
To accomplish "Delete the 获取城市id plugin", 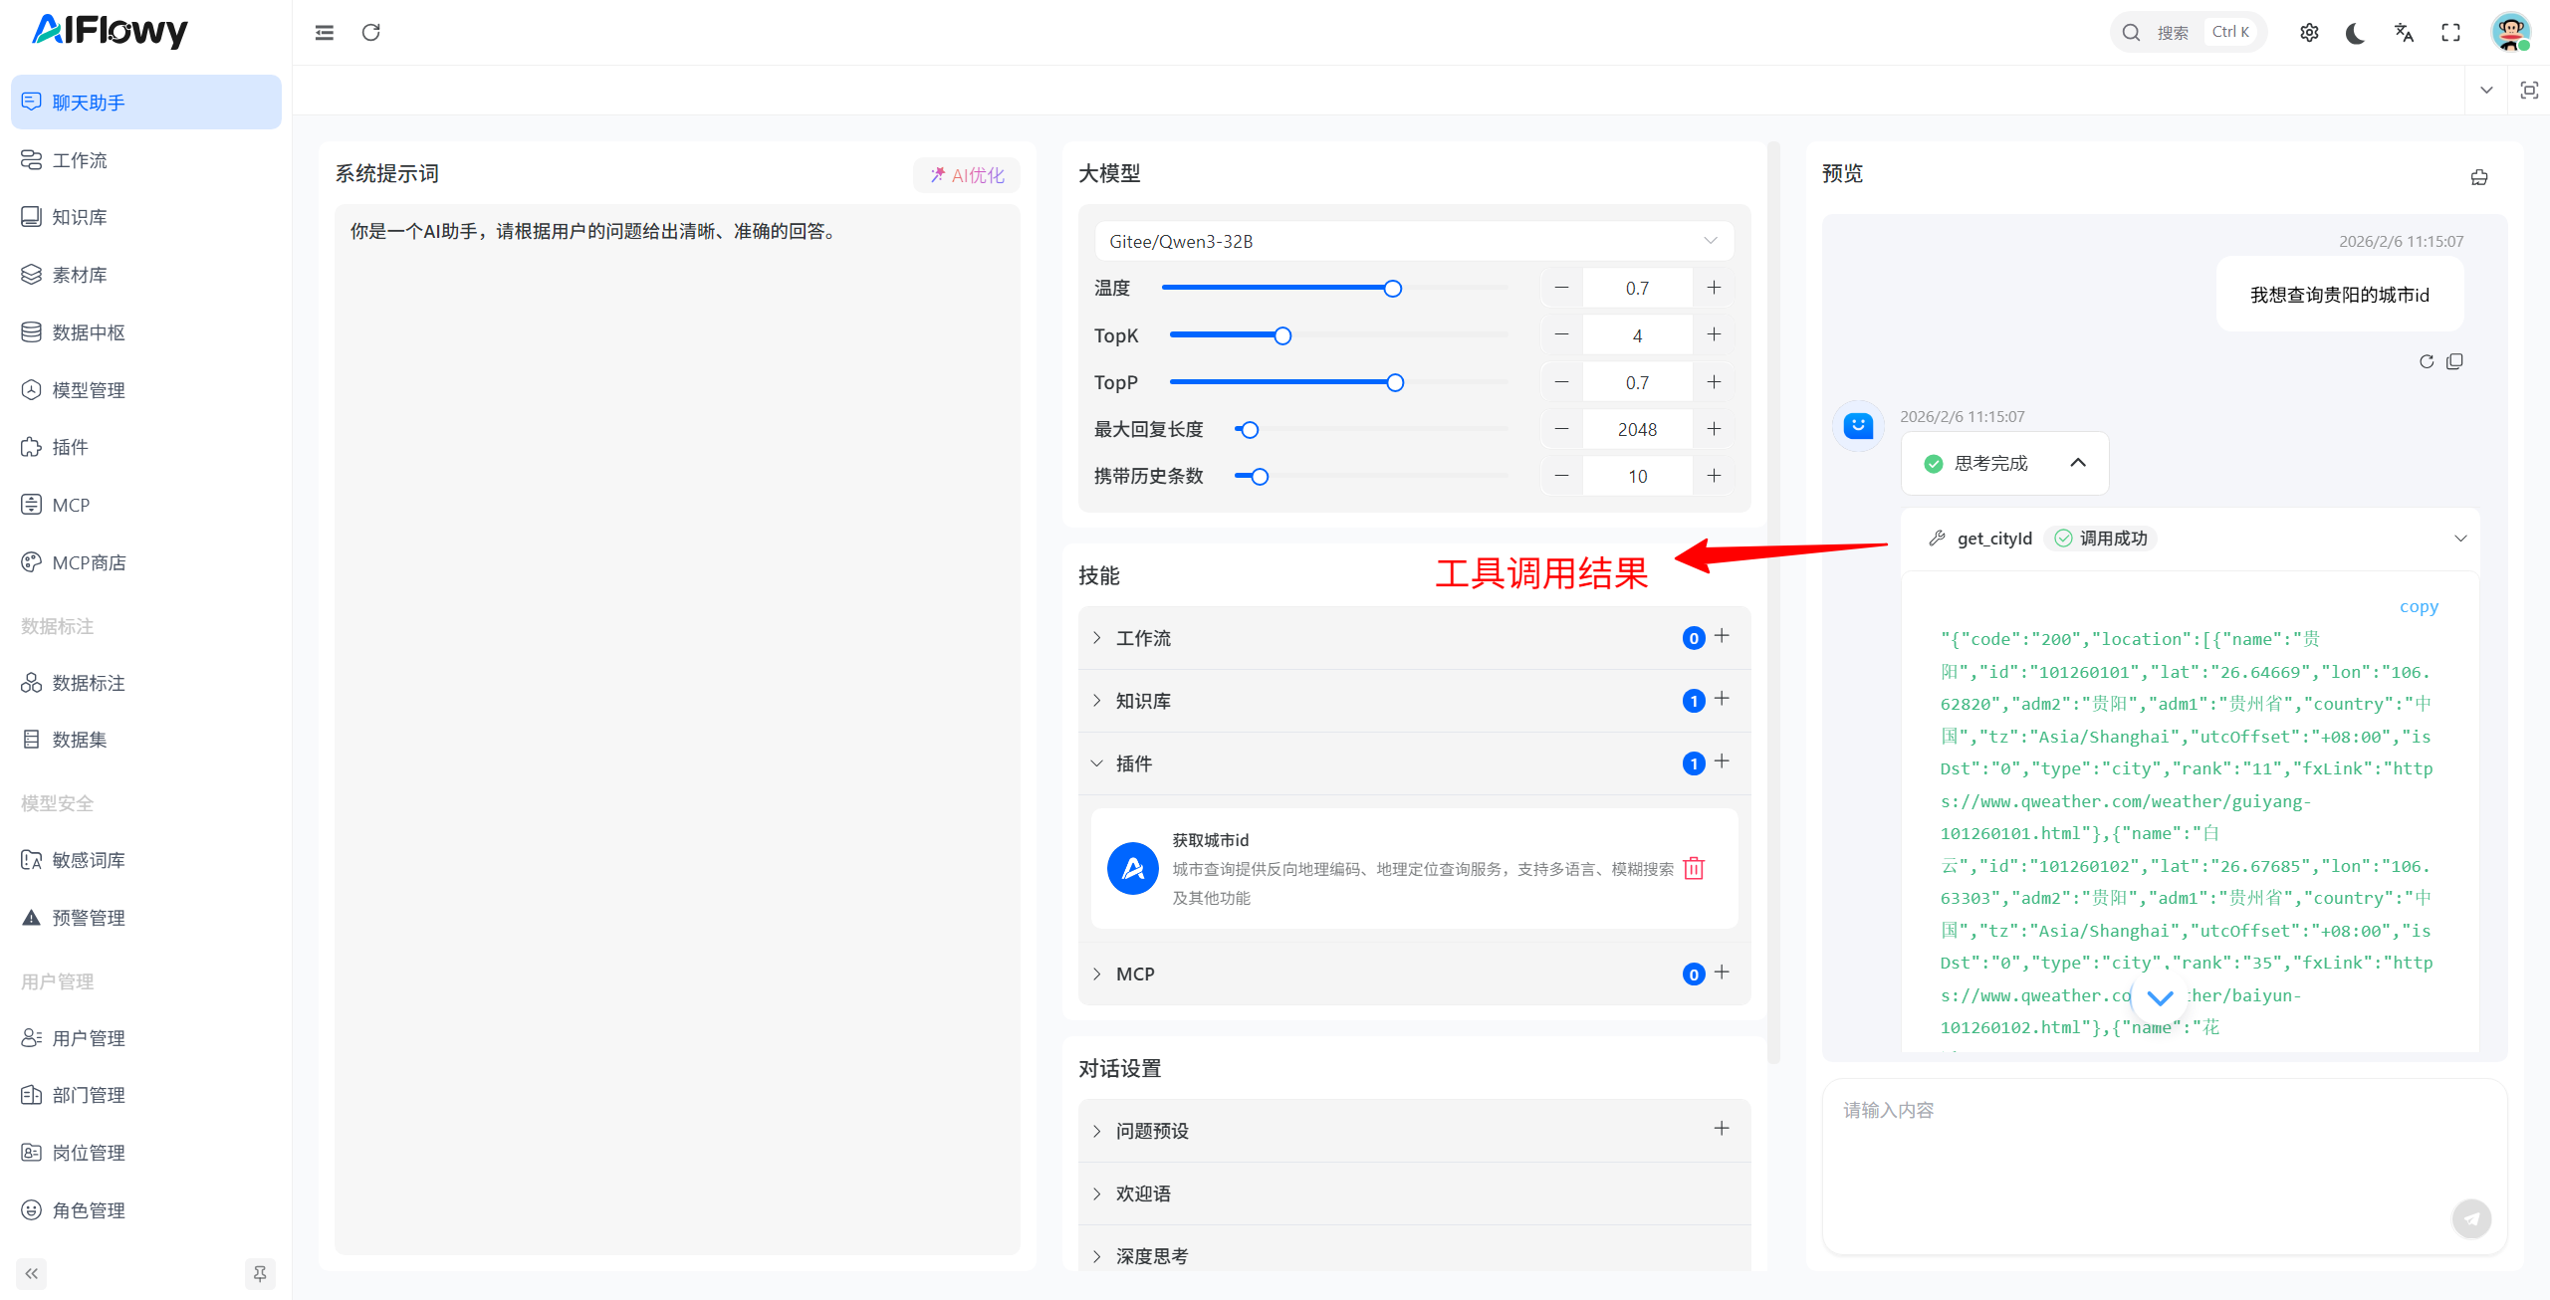I will (x=1694, y=868).
